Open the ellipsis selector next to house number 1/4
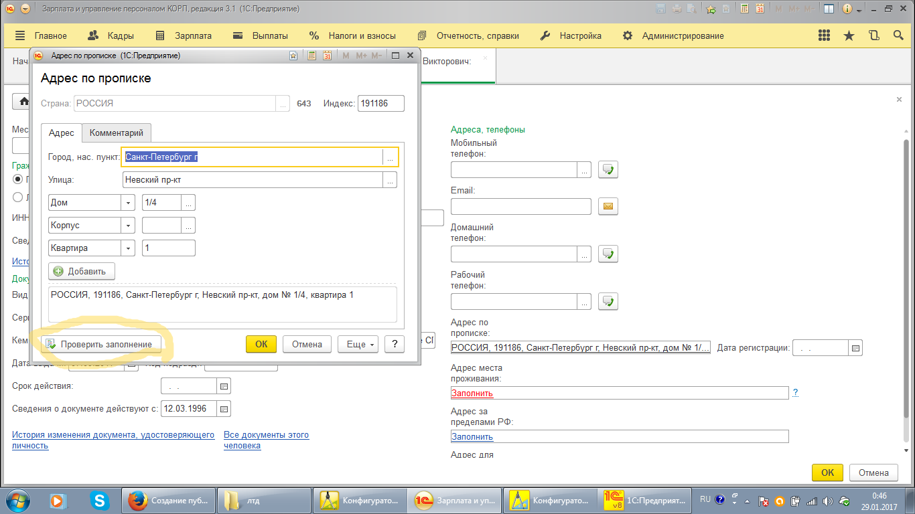915x514 pixels. (x=188, y=203)
